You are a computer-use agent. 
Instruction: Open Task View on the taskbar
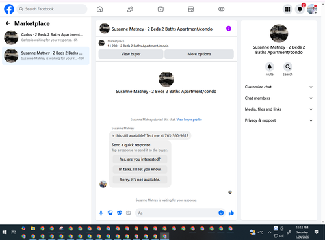14,232
